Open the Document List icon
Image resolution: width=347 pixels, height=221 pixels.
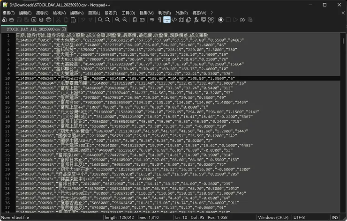[189, 20]
